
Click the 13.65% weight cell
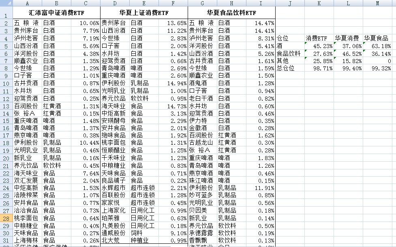[173, 23]
